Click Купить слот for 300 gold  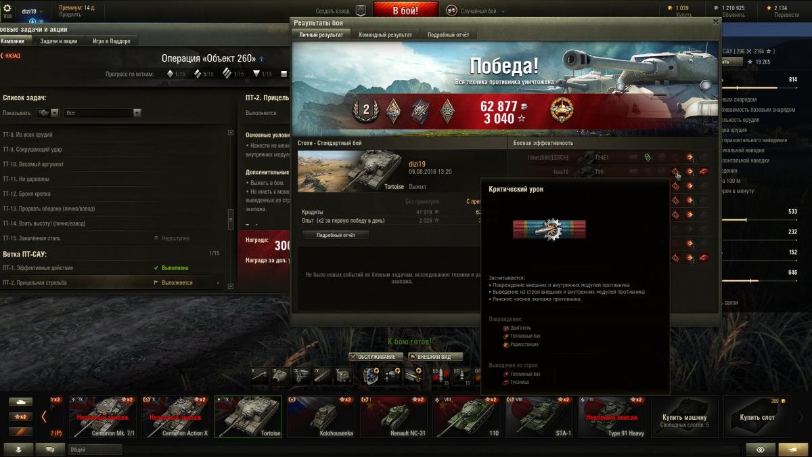757,417
